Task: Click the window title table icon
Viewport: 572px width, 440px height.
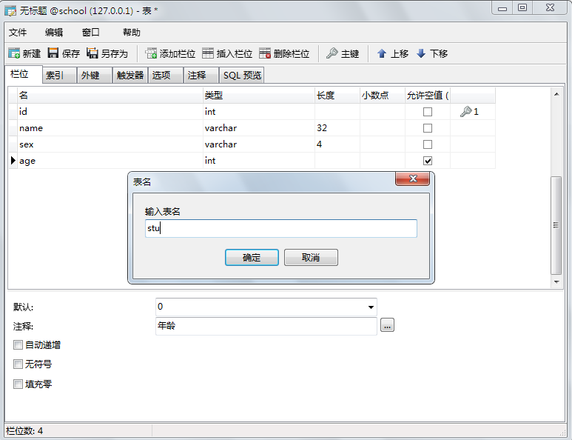Action: pyautogui.click(x=10, y=10)
